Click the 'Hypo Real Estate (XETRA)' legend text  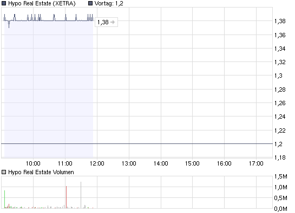[42, 3]
